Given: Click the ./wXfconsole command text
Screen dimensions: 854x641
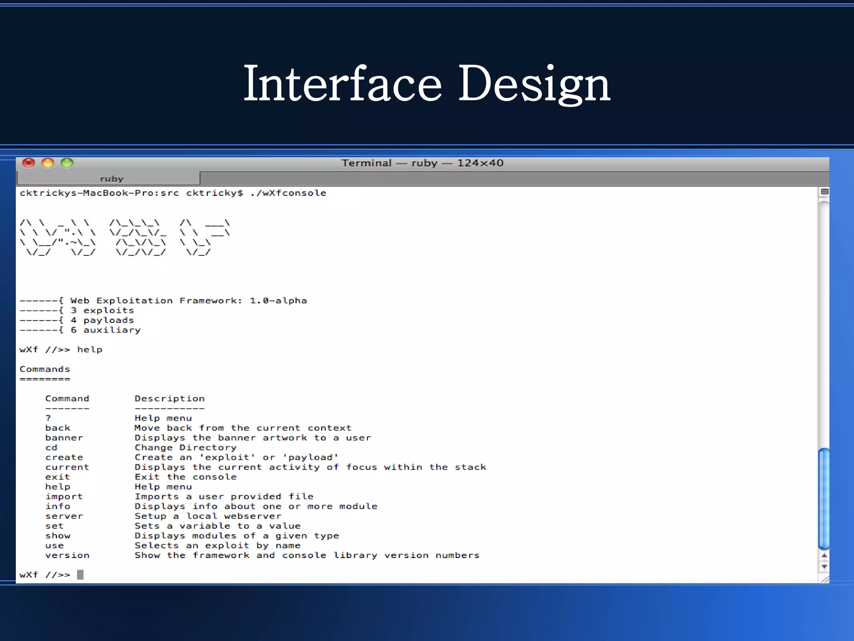Looking at the screenshot, I should [288, 193].
